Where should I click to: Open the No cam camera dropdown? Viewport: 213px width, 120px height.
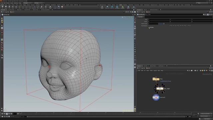click(131, 17)
